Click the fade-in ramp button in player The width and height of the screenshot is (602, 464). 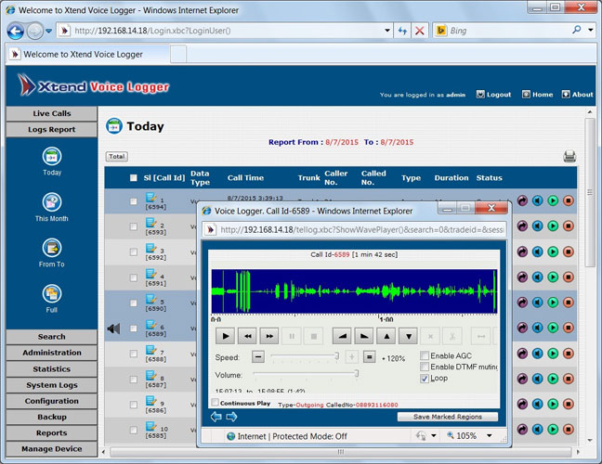click(x=342, y=336)
